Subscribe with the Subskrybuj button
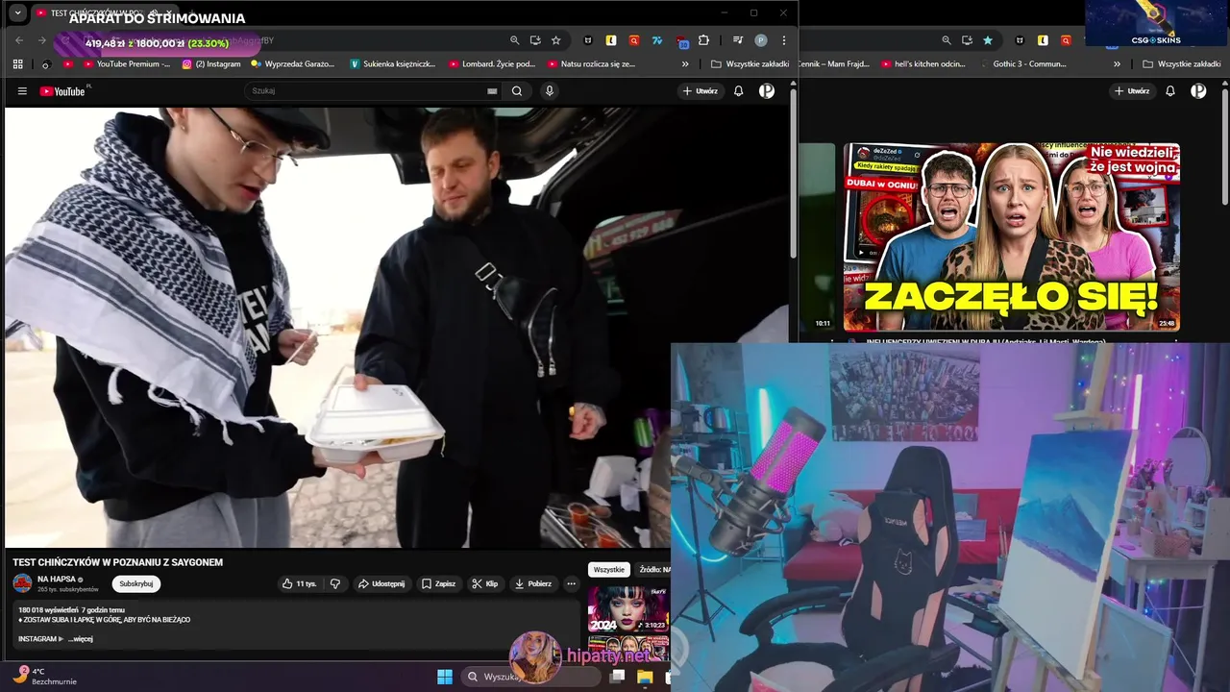Screen dimensions: 1230x692 click(x=136, y=583)
